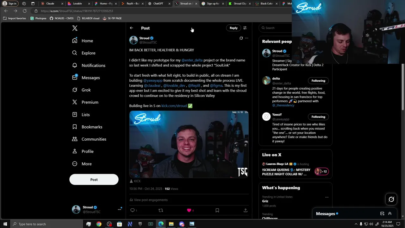Click Stroud's avatar on the post
The width and height of the screenshot is (405, 228).
pos(134,40)
